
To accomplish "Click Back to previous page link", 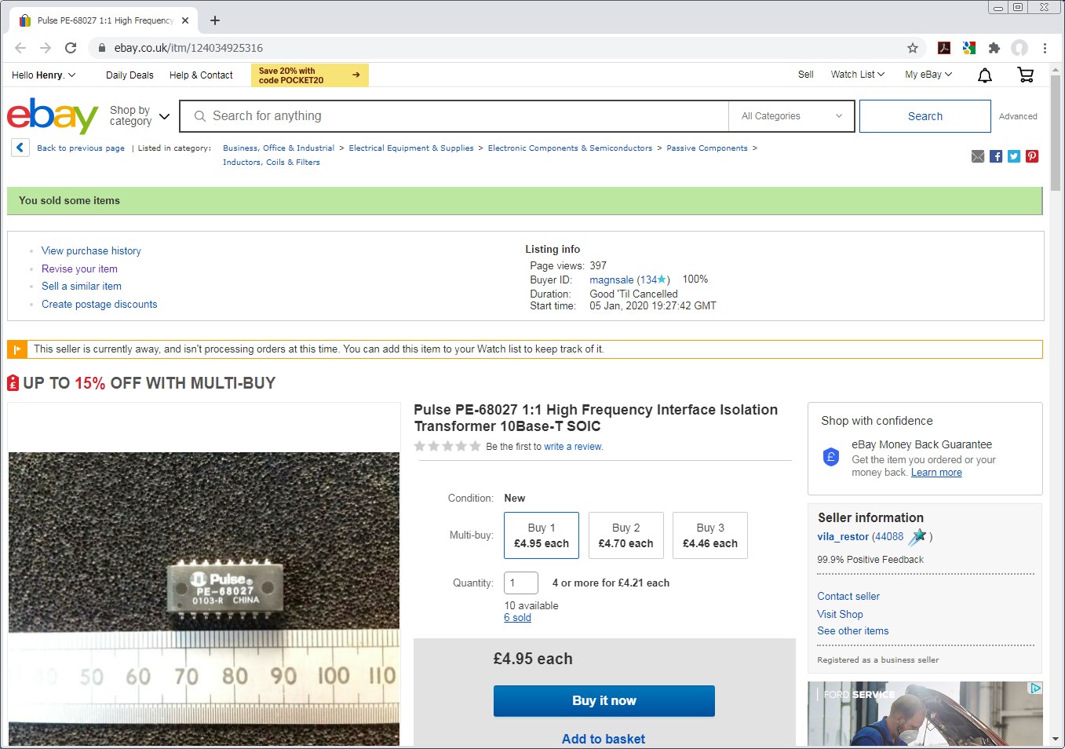I will tap(81, 148).
